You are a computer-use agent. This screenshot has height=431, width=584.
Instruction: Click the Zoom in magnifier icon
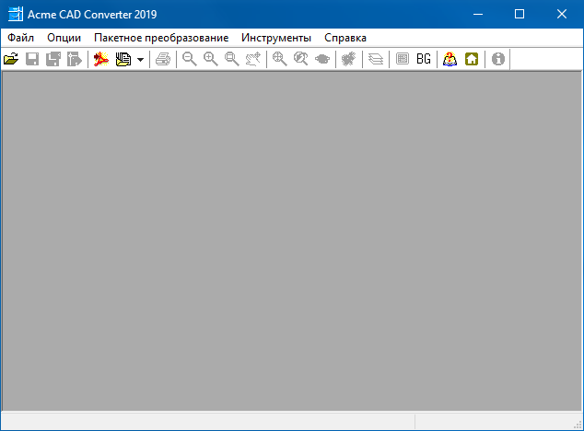[210, 59]
